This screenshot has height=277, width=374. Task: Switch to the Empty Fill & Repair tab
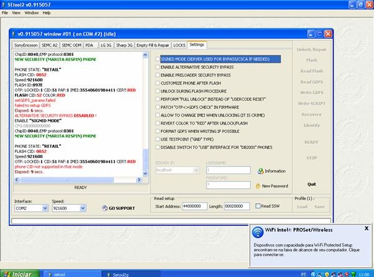152,45
